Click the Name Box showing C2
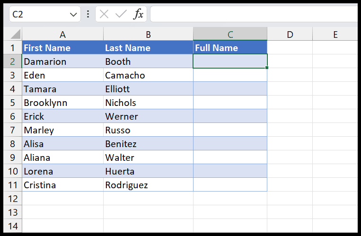The width and height of the screenshot is (361, 236). (45, 14)
